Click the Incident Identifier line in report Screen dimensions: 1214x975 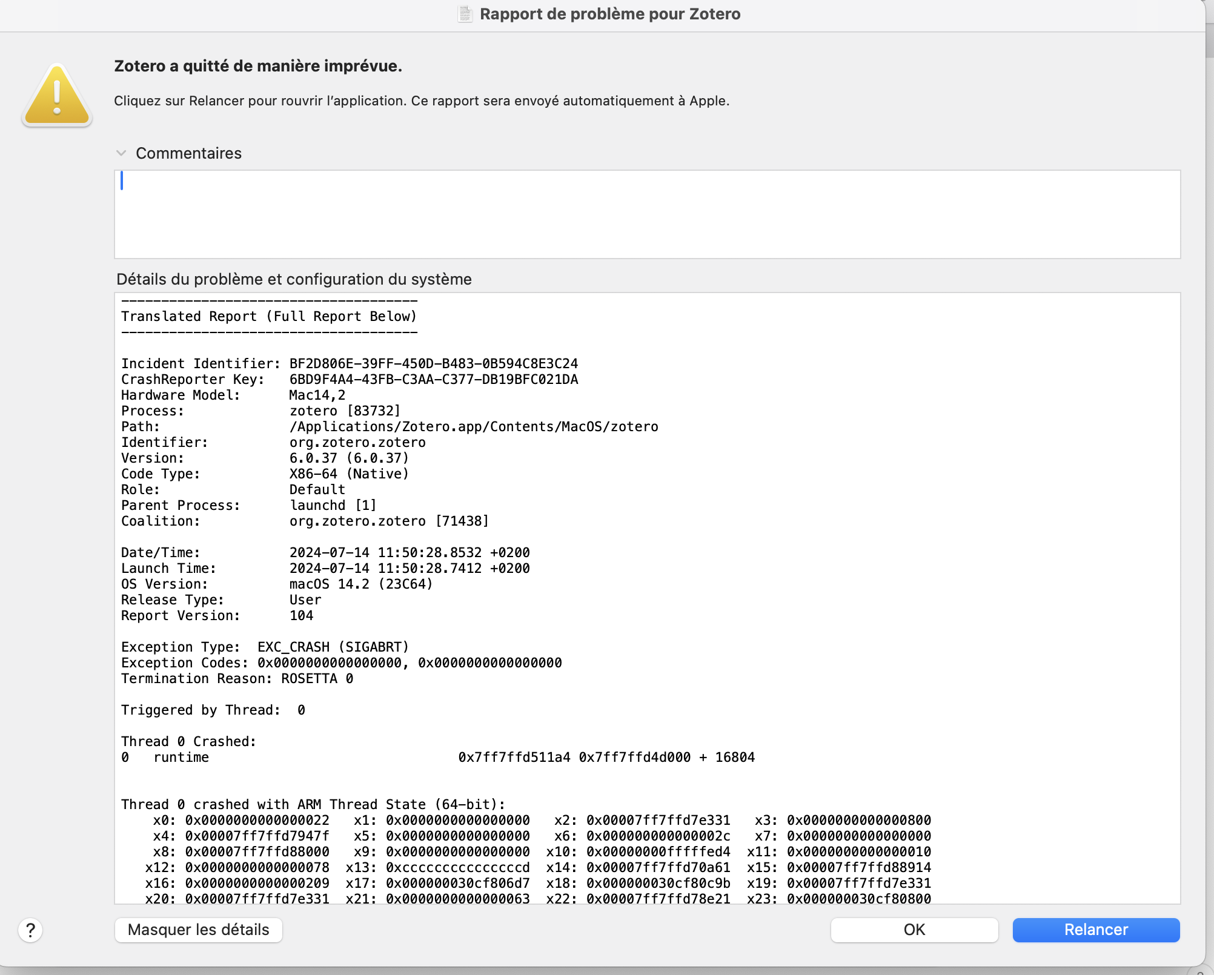tap(349, 363)
